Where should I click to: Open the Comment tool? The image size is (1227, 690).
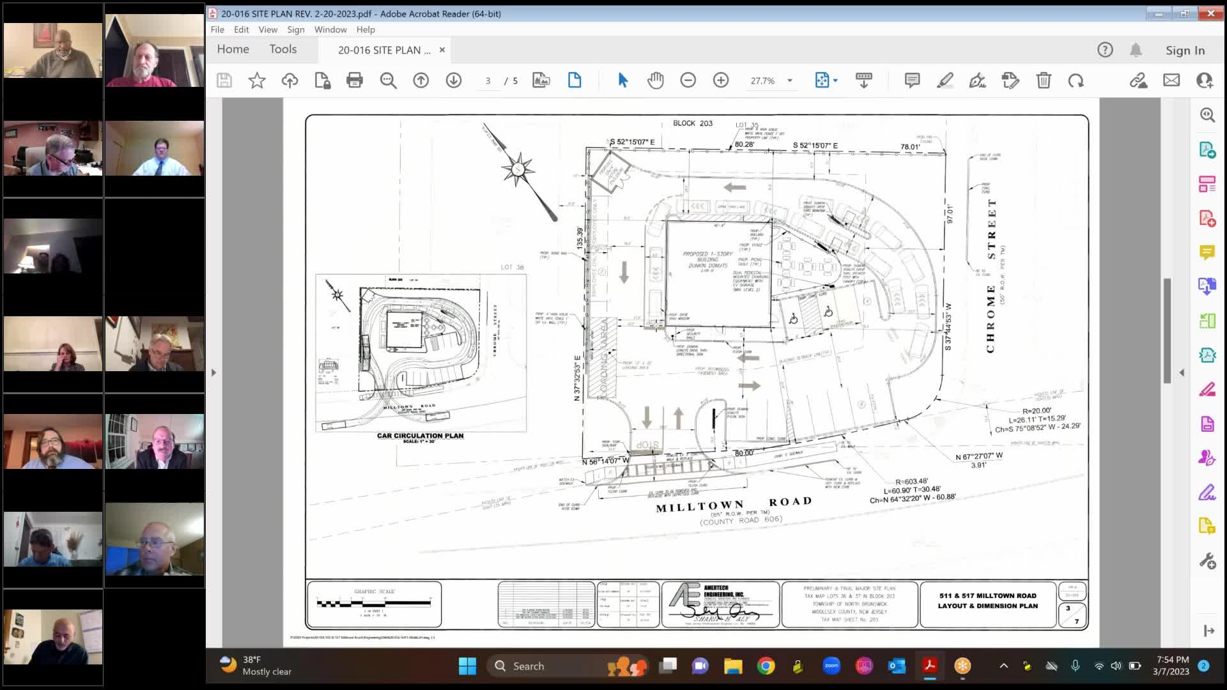pos(912,80)
